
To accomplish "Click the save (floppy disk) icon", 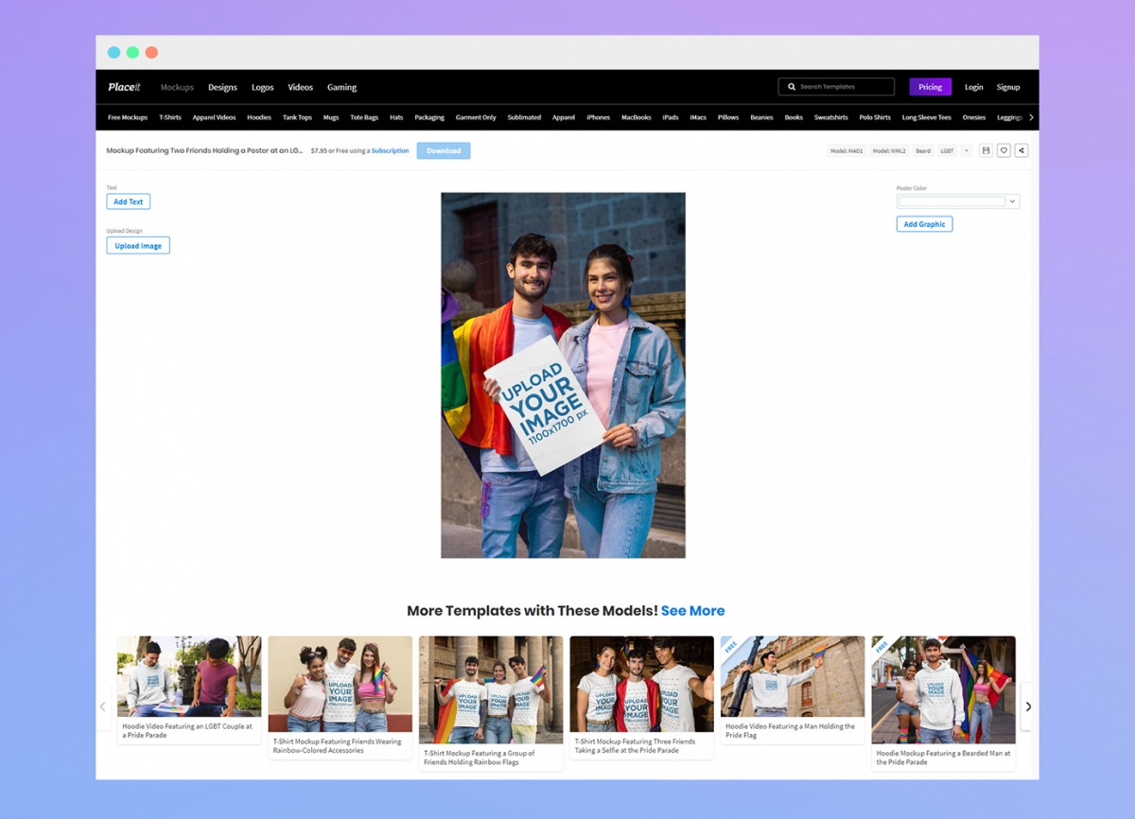I will pyautogui.click(x=986, y=150).
